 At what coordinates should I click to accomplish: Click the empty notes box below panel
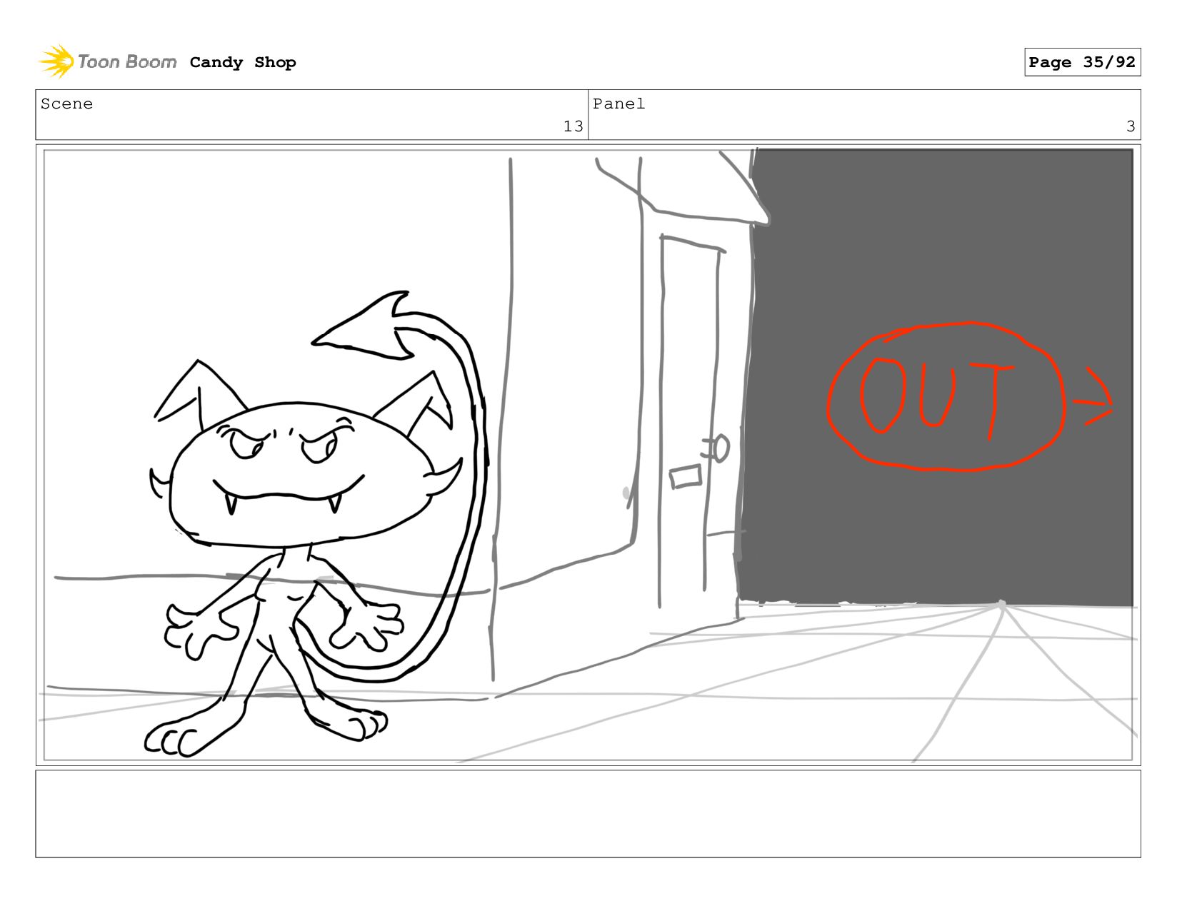tap(588, 814)
